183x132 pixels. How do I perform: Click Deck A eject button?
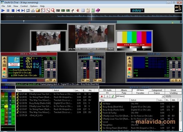tap(4, 58)
